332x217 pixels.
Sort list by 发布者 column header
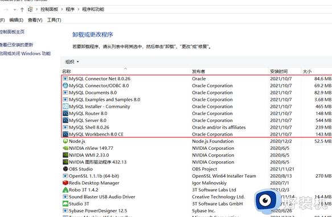198,72
